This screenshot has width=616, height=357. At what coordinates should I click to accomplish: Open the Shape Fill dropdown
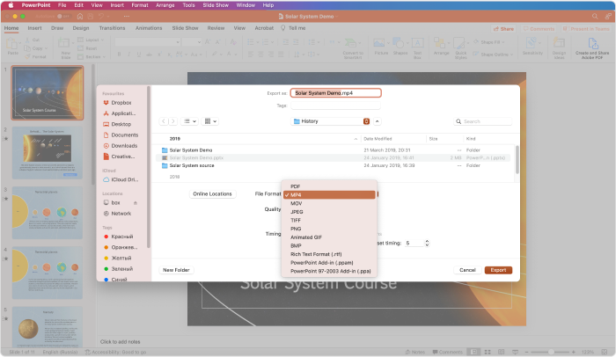click(489, 42)
